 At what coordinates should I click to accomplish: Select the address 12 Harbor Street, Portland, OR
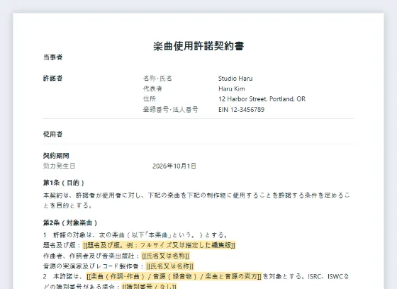[x=262, y=99]
